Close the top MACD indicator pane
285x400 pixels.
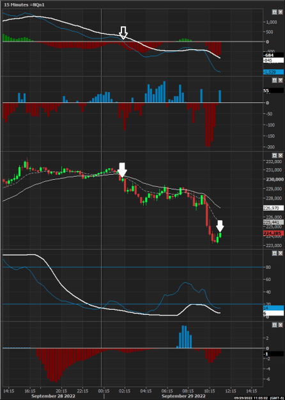pyautogui.click(x=280, y=12)
